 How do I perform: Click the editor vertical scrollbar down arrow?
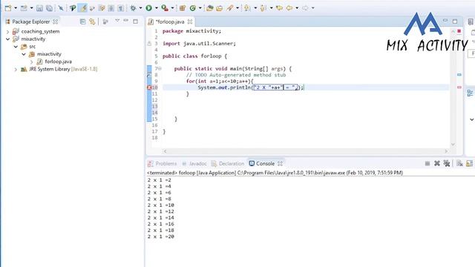point(453,145)
